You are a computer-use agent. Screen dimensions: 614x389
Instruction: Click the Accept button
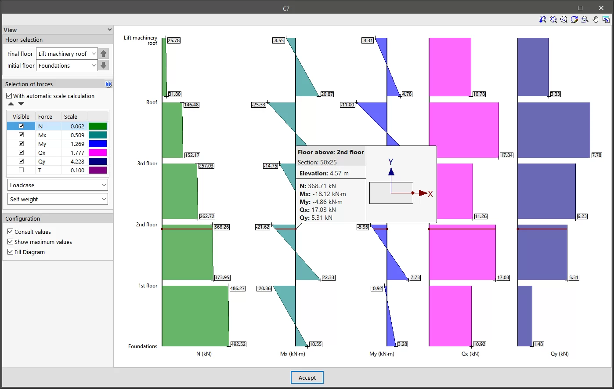(x=307, y=378)
